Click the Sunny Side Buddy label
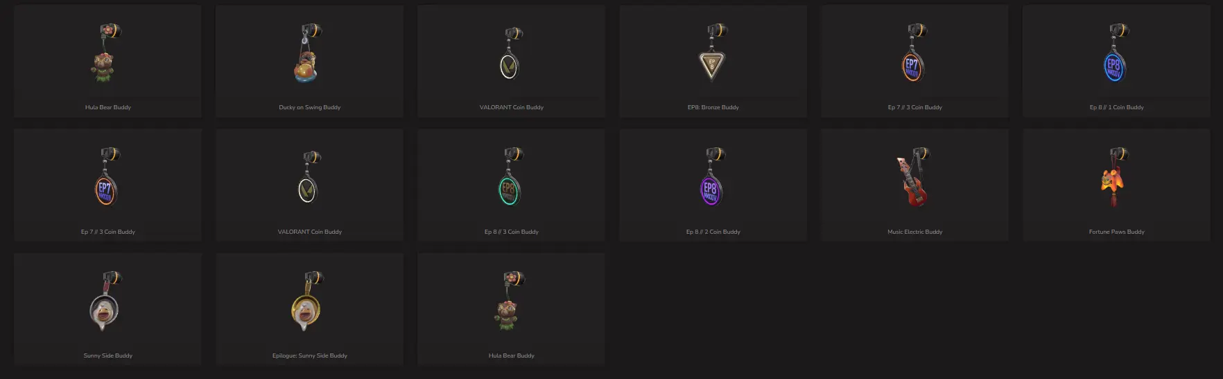Image resolution: width=1223 pixels, height=379 pixels. point(107,355)
